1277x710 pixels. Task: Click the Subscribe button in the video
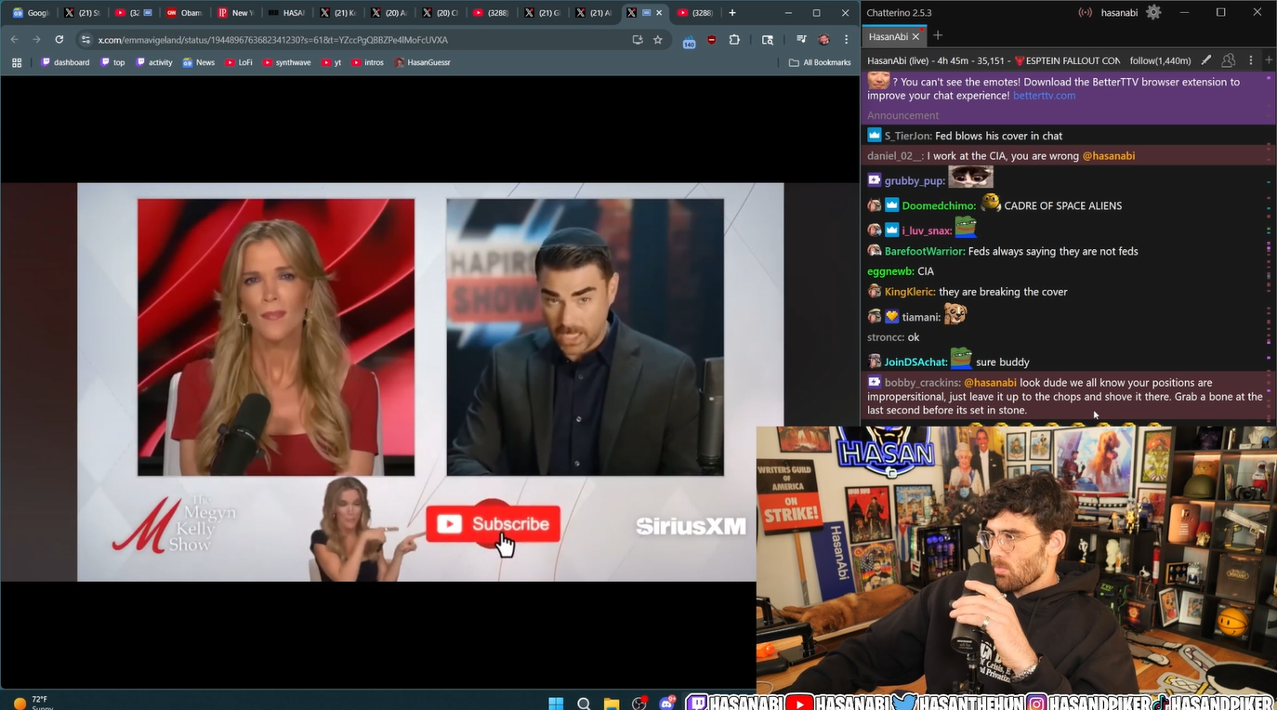click(493, 525)
